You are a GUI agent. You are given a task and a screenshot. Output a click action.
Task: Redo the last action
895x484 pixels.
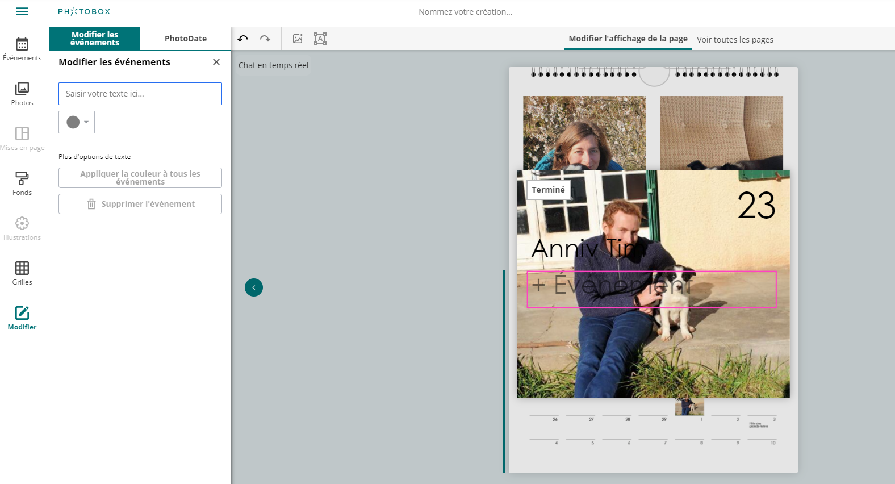[x=265, y=39]
